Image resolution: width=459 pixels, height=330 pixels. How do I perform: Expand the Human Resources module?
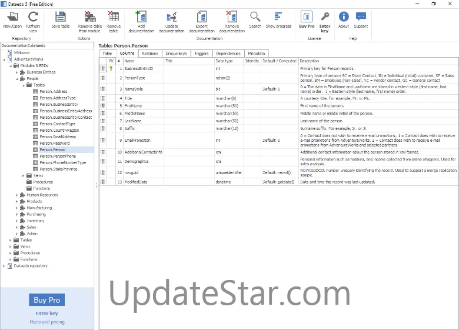point(17,195)
